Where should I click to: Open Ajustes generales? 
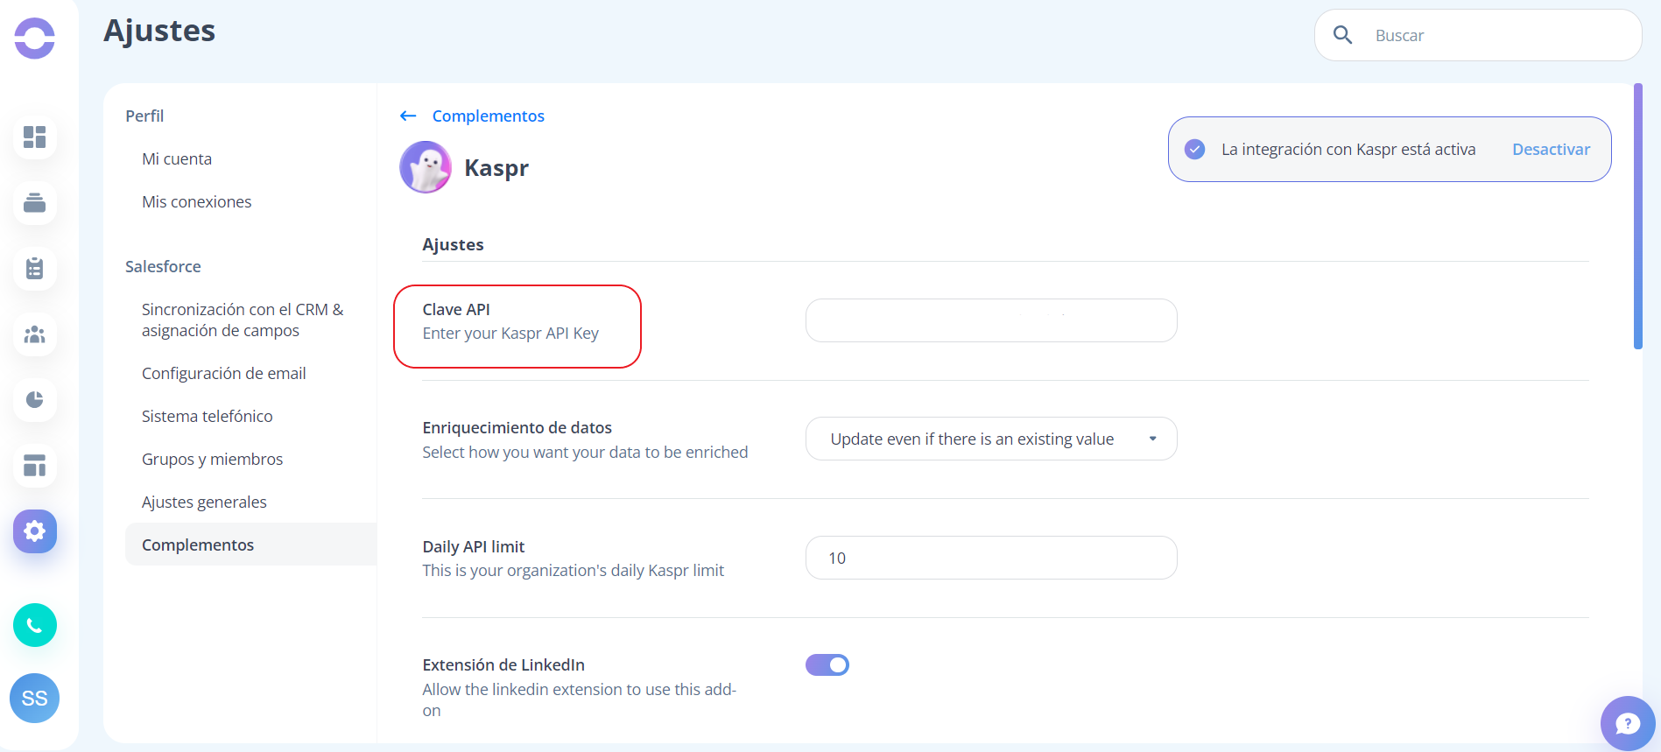coord(204,502)
